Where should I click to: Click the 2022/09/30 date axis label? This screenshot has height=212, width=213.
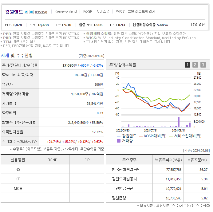coord(123,131)
